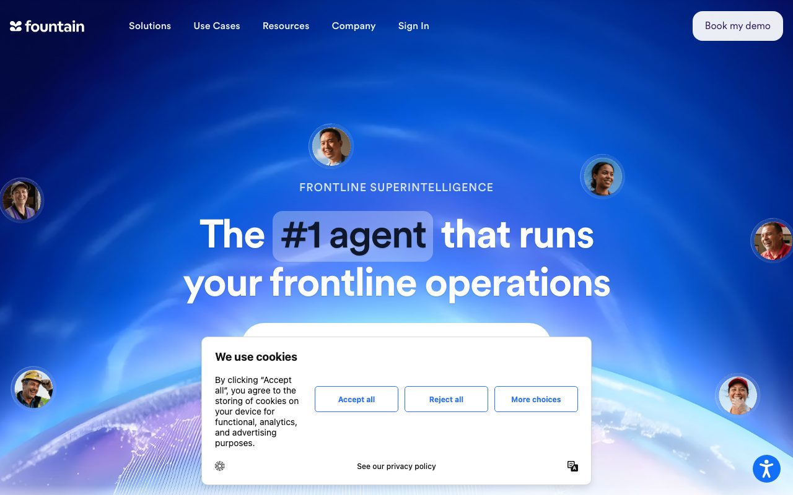Click the cookie notice paragraph beginning "By clicking"
Image resolution: width=793 pixels, height=495 pixels.
pos(257,411)
